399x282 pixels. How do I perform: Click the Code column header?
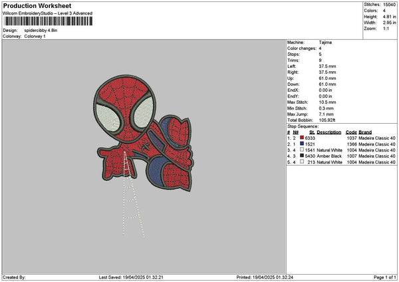[x=351, y=132]
